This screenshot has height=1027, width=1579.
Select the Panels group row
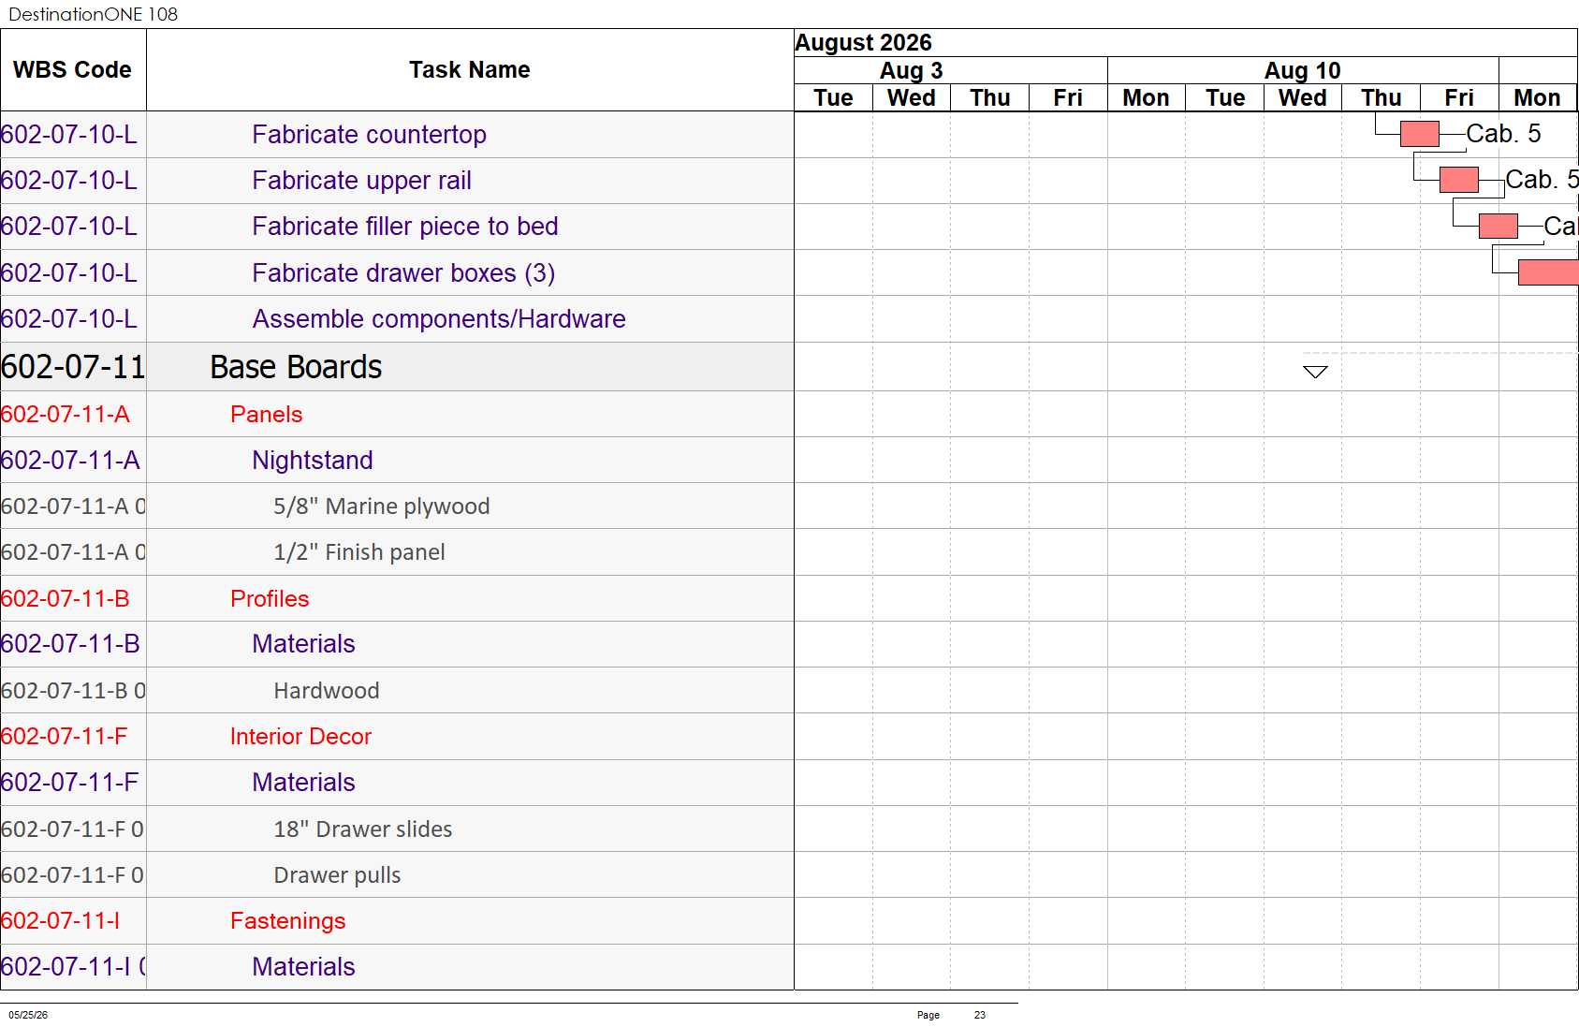(397, 414)
